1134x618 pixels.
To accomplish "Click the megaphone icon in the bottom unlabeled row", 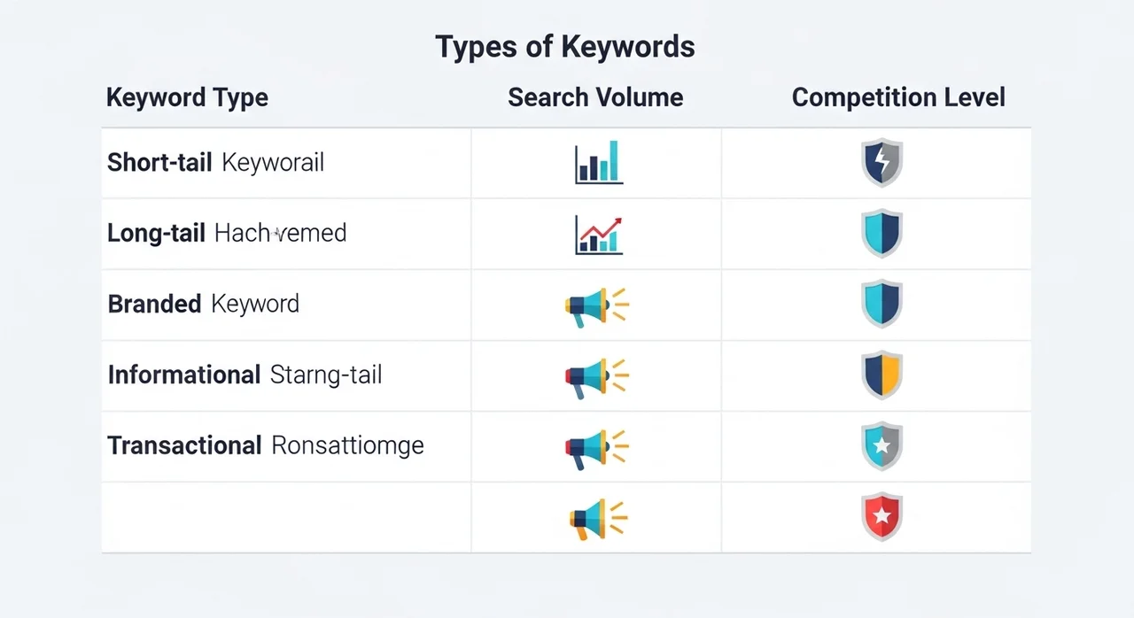I will click(x=594, y=519).
